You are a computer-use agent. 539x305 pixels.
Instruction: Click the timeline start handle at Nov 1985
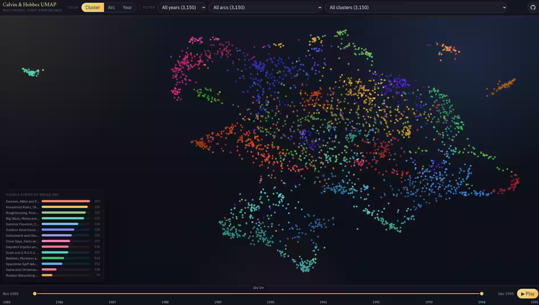point(35,294)
